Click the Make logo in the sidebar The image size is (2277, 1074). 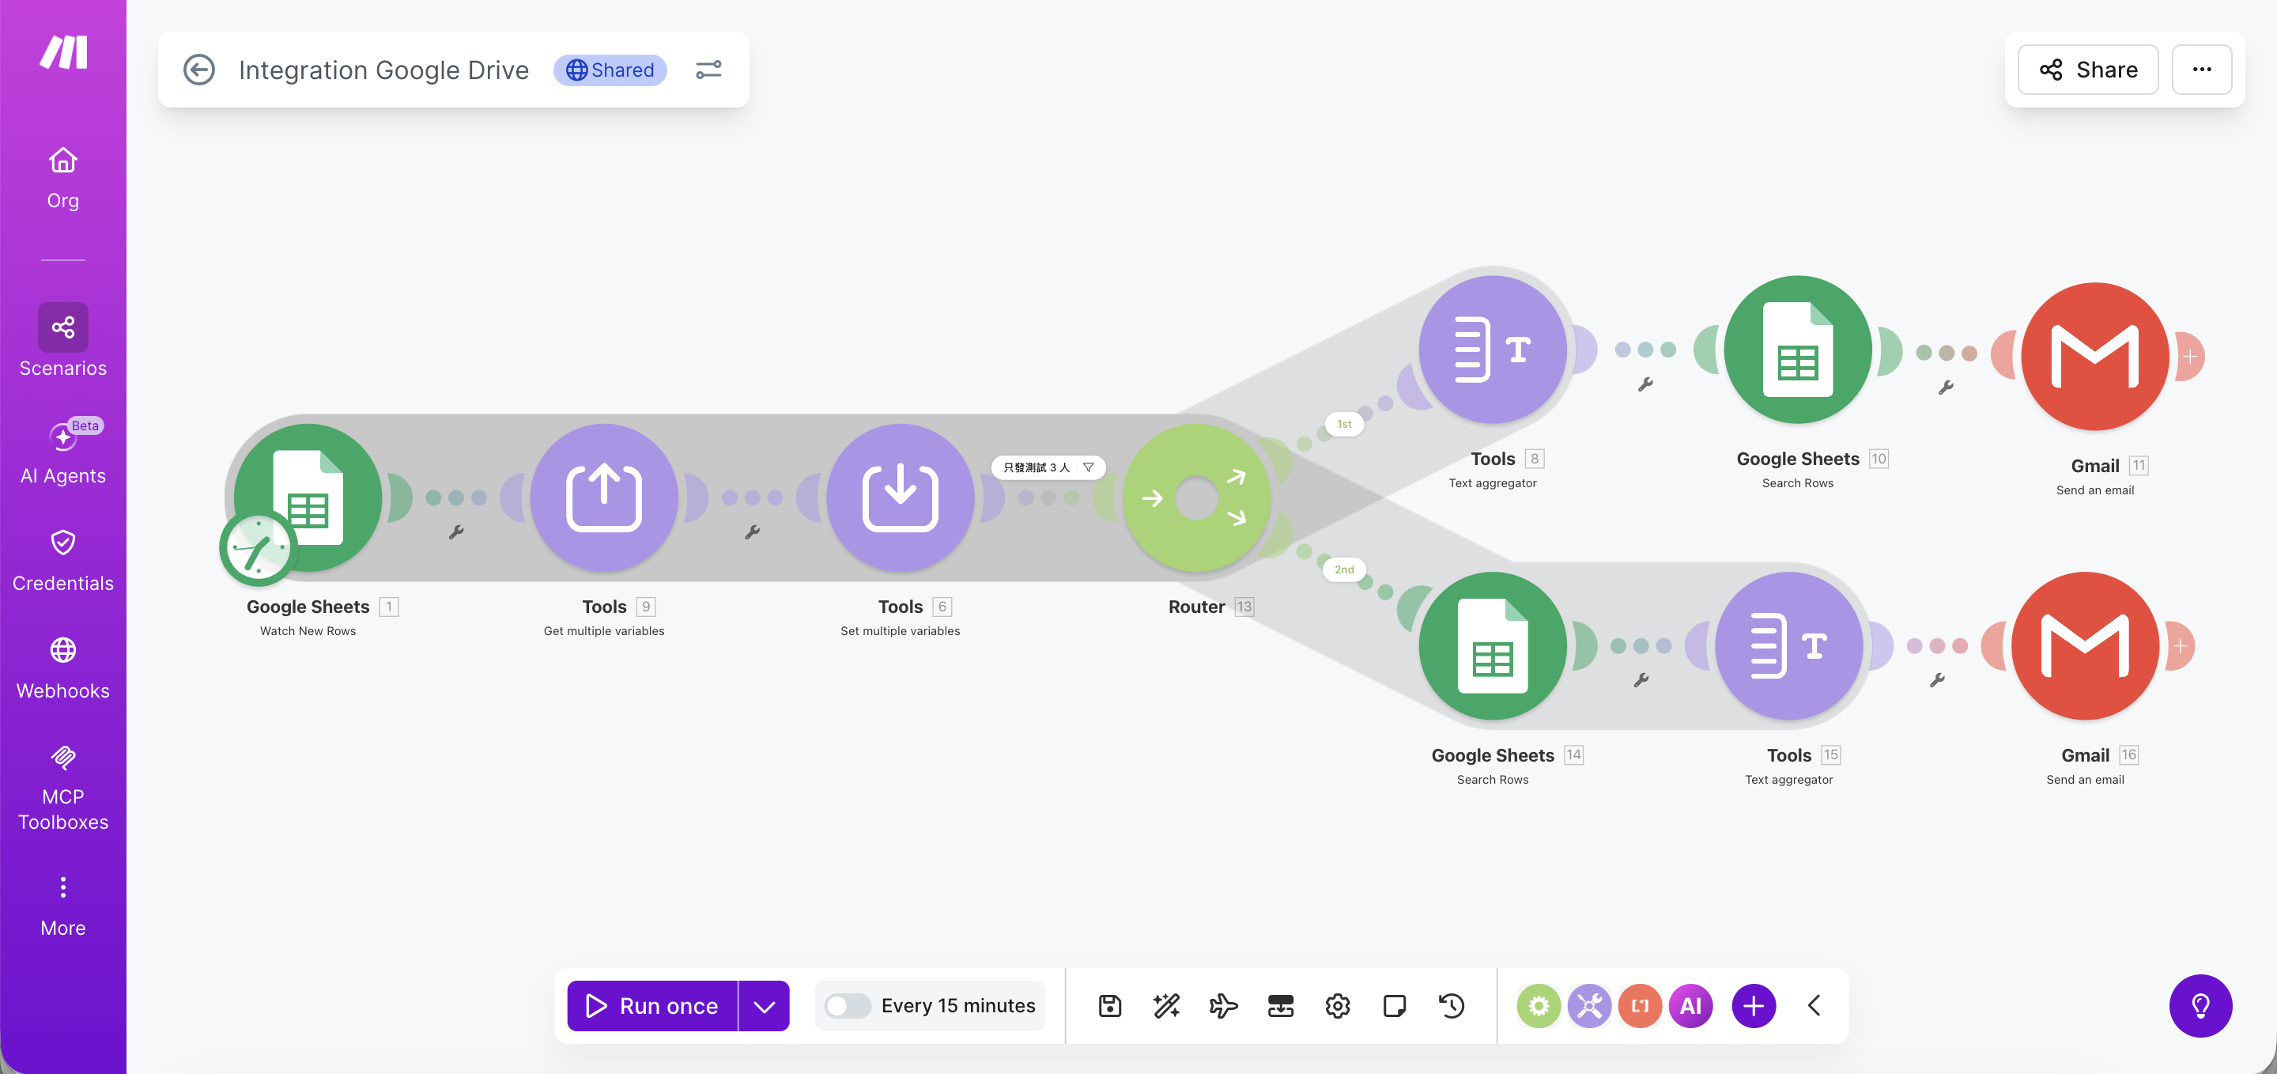coord(63,51)
